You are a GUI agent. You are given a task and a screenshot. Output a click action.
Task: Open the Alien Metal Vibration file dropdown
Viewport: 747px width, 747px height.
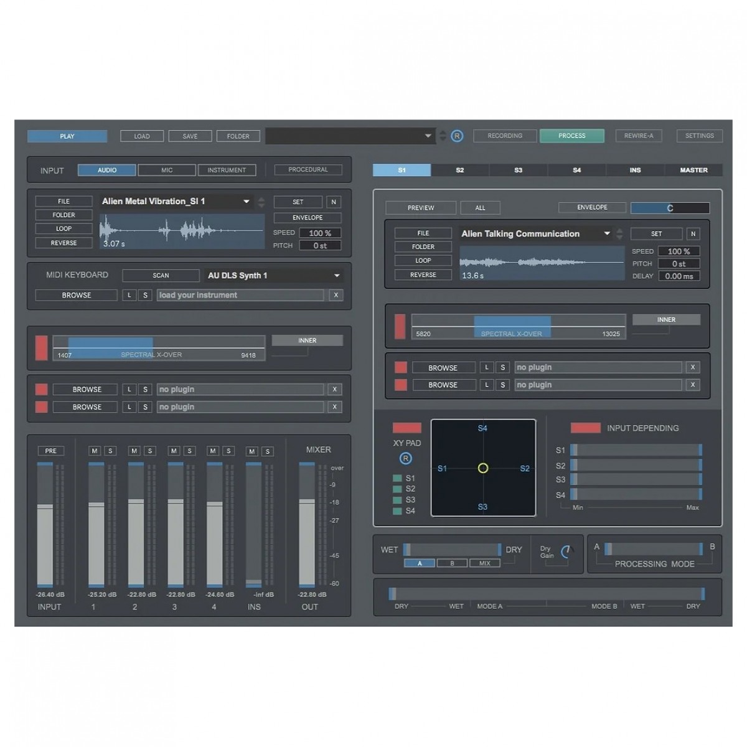click(x=247, y=202)
